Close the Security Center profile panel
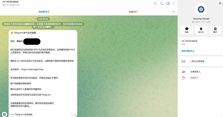 [220, 3]
